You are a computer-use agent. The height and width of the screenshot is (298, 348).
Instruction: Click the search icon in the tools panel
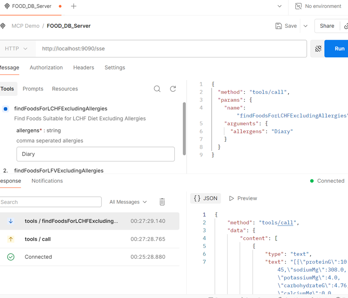pyautogui.click(x=157, y=89)
